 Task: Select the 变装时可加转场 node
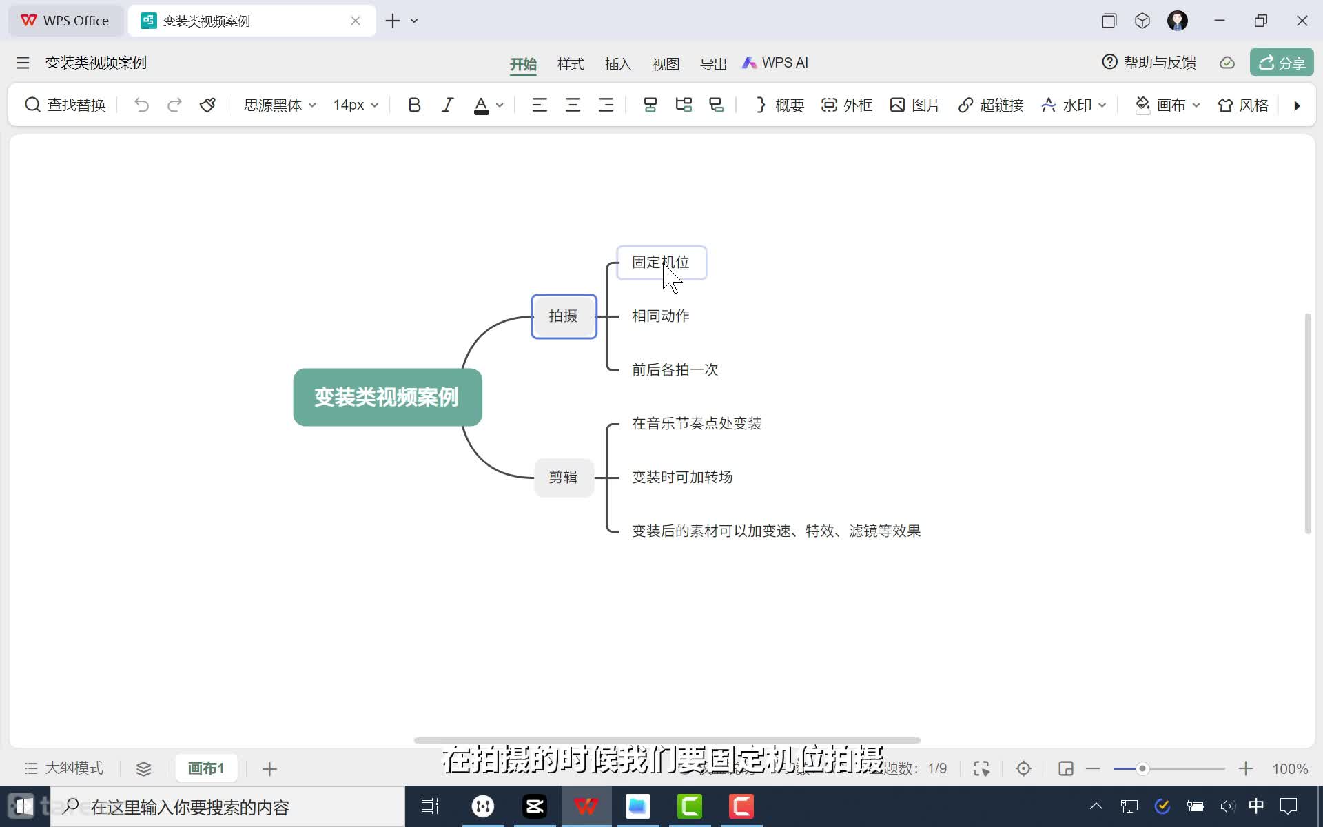coord(682,478)
